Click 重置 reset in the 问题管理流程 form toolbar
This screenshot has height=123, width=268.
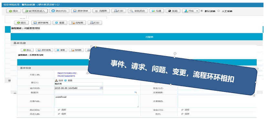pos(60,23)
